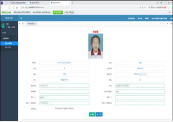The height and width of the screenshot is (122, 173).
Task: Open address bar dropdown chevron
Action: coord(145,7)
